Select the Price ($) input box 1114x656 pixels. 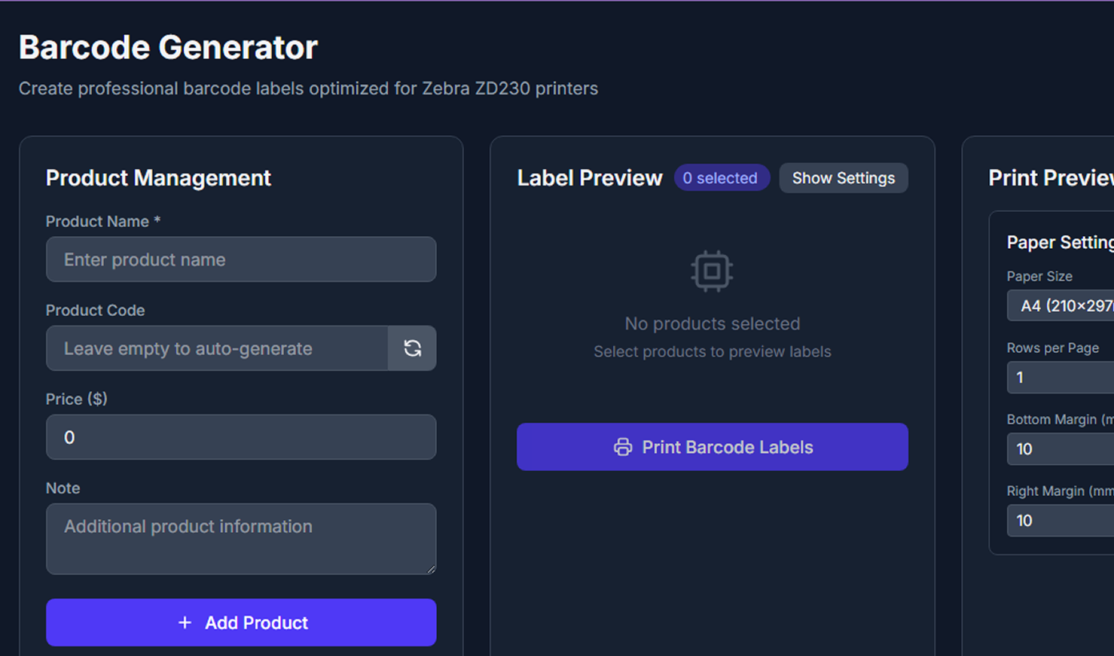[x=240, y=437]
